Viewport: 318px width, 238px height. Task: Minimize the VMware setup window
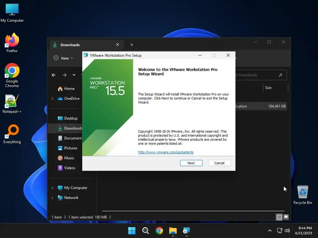pyautogui.click(x=200, y=55)
